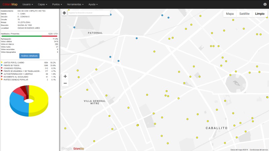
Task: Click the red swatch for Consenso Federal
Action: click(x=2, y=68)
